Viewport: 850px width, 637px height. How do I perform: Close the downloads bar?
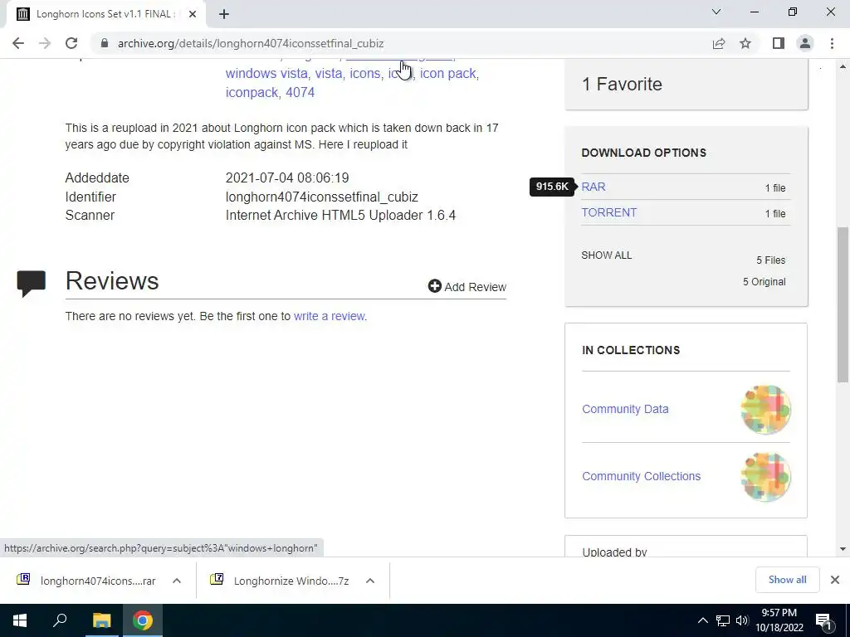pos(835,580)
